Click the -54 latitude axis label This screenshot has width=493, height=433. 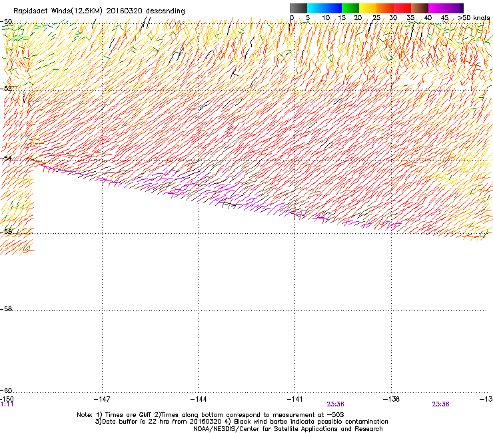(x=6, y=158)
